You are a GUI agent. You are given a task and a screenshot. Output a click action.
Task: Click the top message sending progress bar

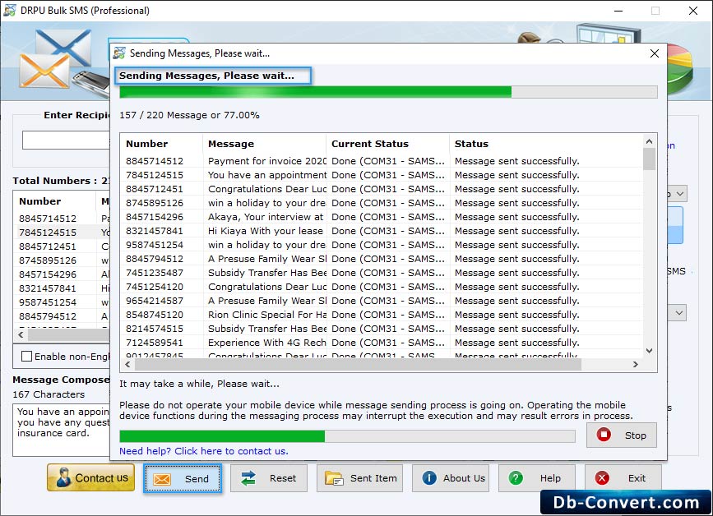pyautogui.click(x=388, y=92)
